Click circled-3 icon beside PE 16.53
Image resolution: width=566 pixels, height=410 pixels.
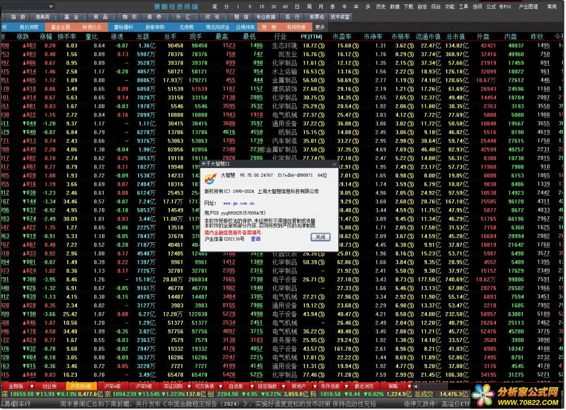click(322, 72)
